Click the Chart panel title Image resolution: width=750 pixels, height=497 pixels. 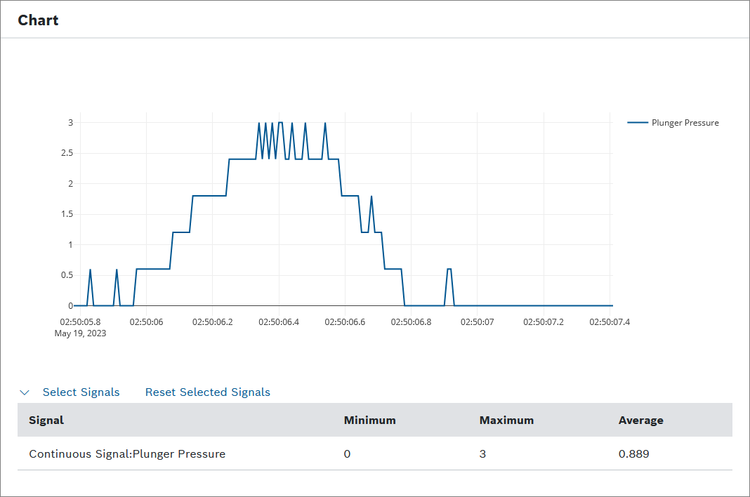click(38, 20)
